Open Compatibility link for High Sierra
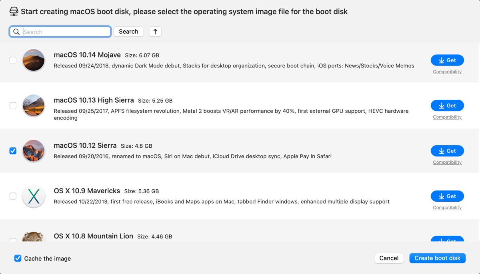480x274 pixels. (x=447, y=117)
